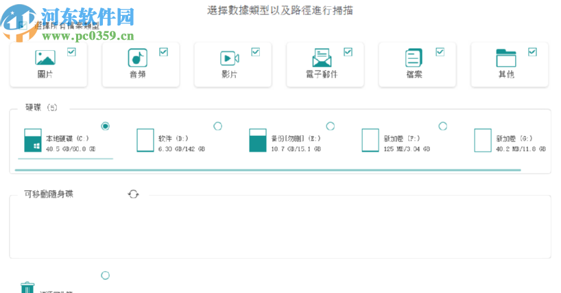
Task: Click the 备份 E: drive icon
Action: click(258, 141)
